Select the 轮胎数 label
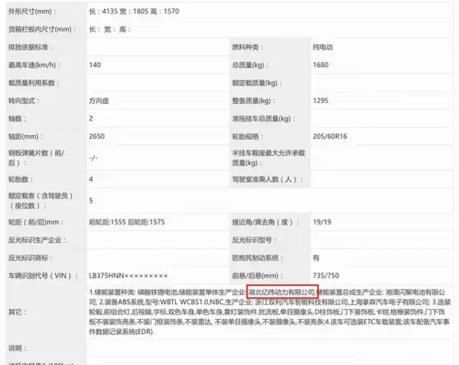The width and height of the screenshot is (459, 365). pyautogui.click(x=21, y=179)
